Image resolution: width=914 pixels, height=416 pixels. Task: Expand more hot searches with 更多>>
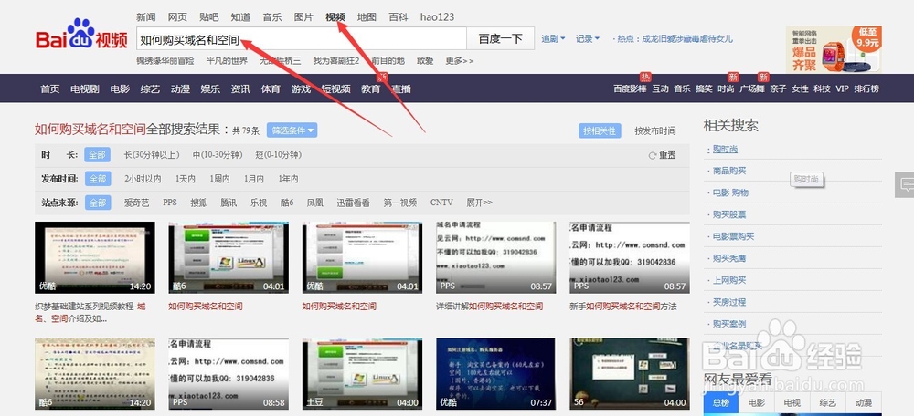pos(460,60)
